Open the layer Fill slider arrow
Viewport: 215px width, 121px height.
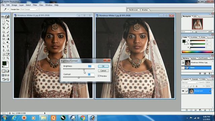tap(212, 86)
